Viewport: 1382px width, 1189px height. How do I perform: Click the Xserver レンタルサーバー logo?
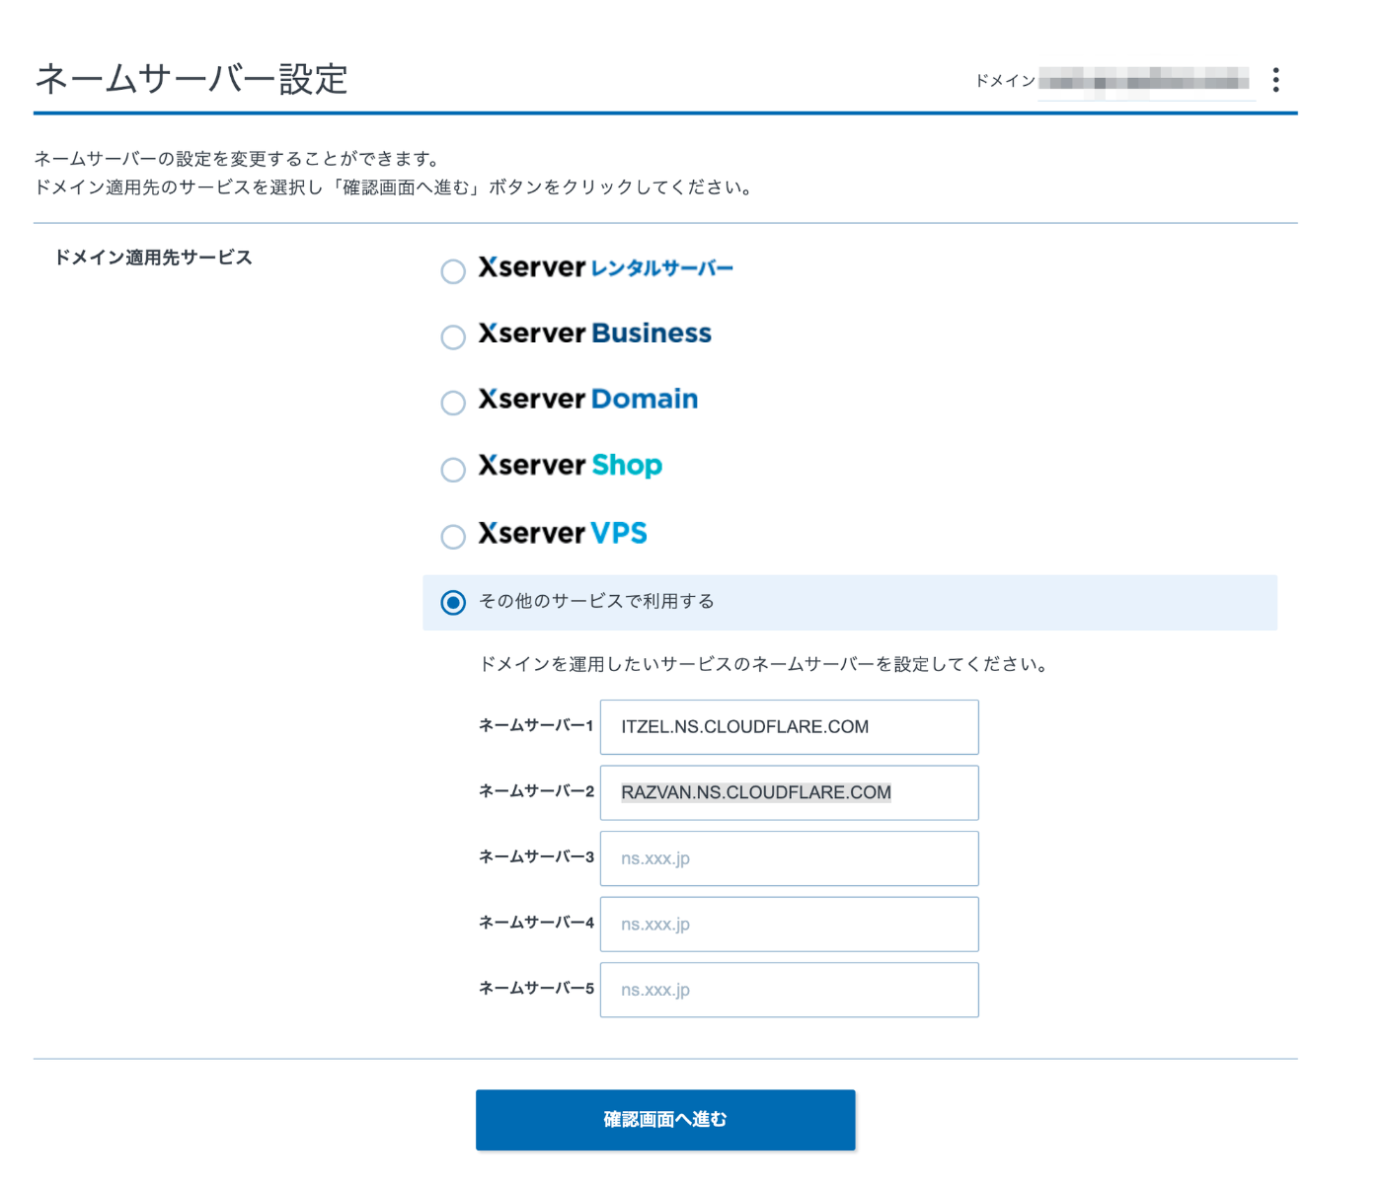point(606,267)
